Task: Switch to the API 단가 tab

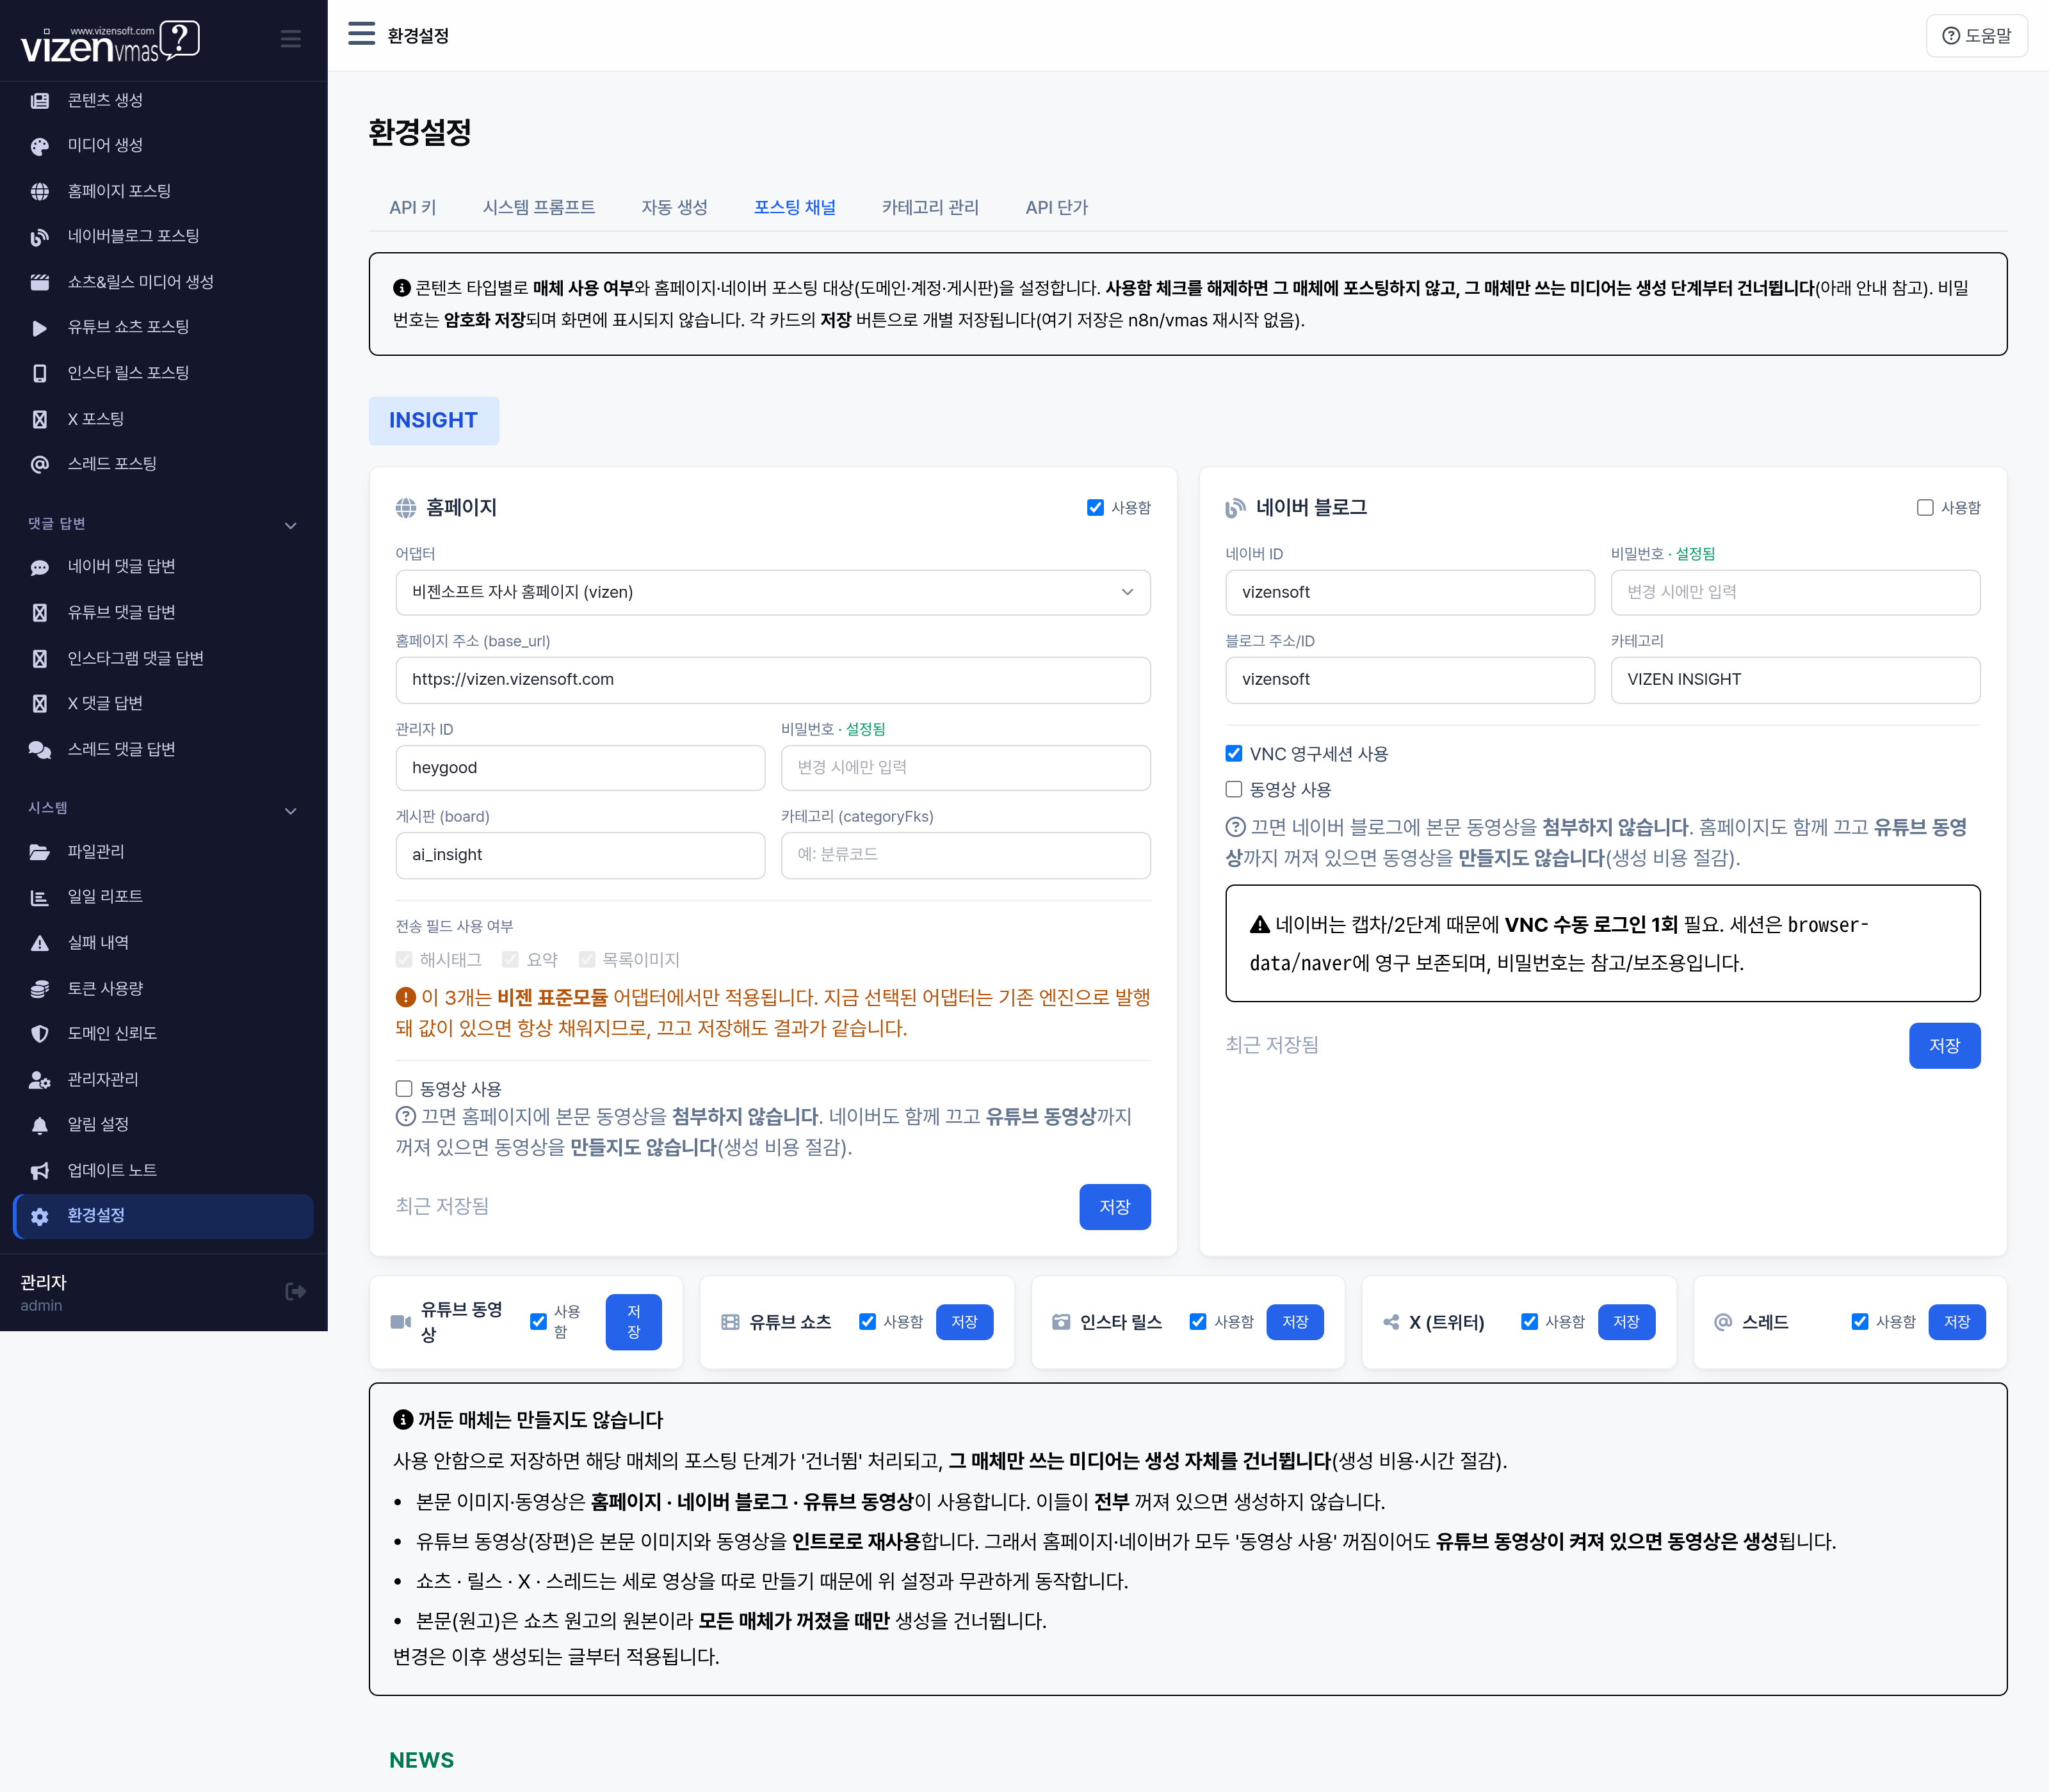Action: (x=1057, y=208)
